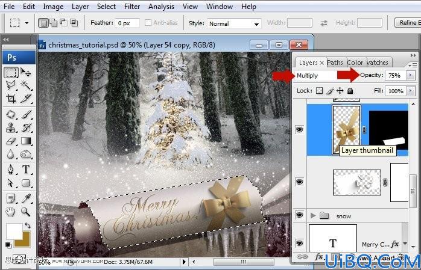Select the Healing Brush tool
The width and height of the screenshot is (421, 270).
tap(11, 114)
